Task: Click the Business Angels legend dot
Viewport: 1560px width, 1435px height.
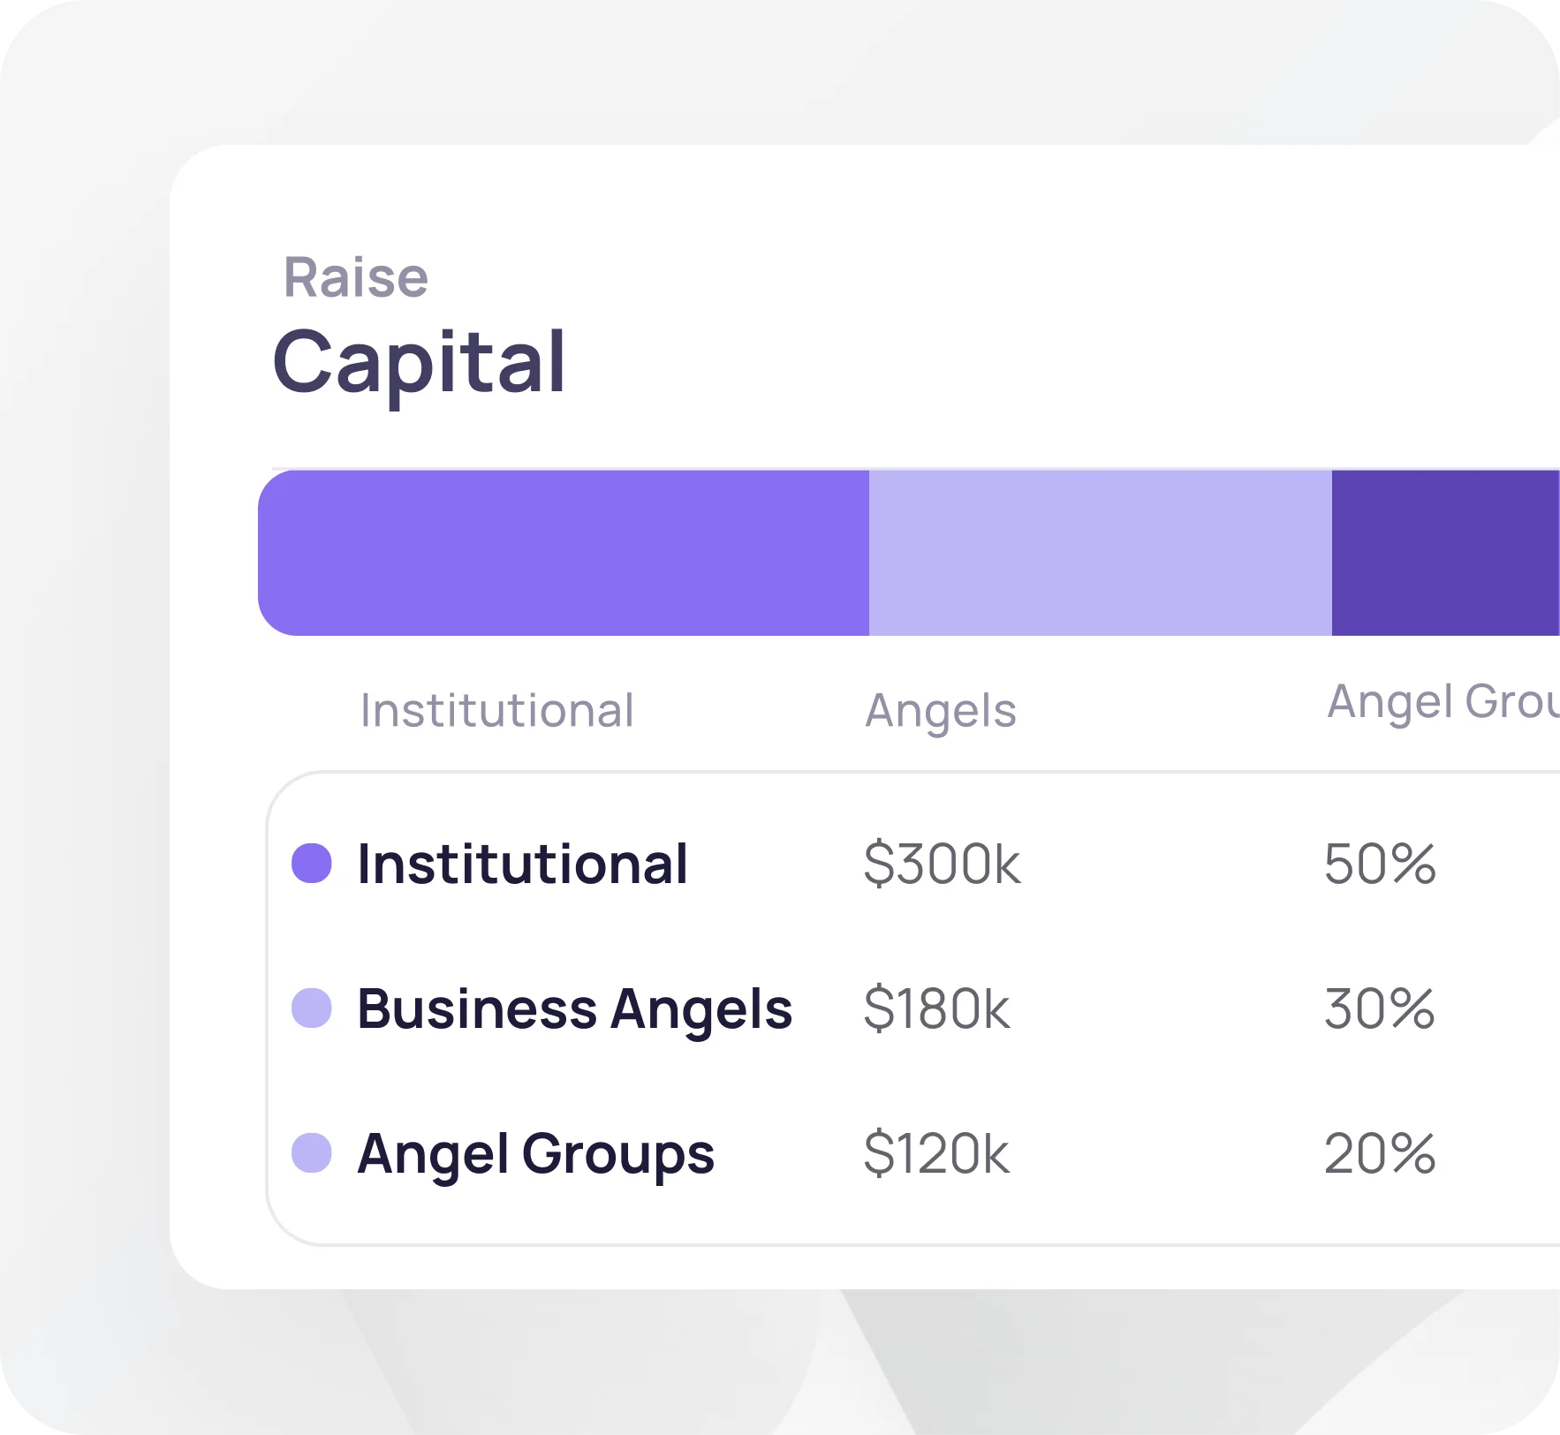Action: (x=311, y=1008)
